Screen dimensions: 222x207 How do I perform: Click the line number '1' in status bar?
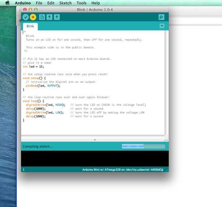(24, 170)
